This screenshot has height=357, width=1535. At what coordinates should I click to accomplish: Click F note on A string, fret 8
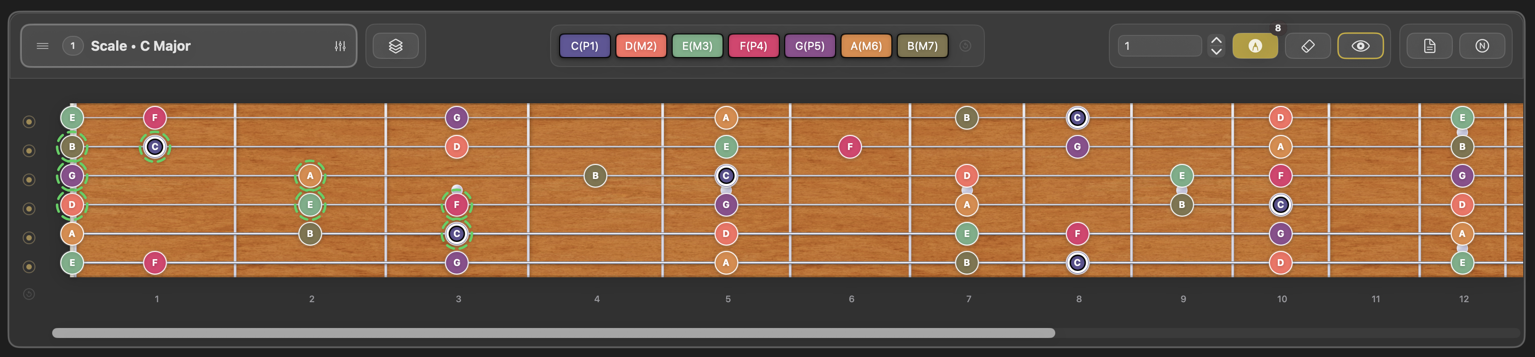click(x=1077, y=234)
